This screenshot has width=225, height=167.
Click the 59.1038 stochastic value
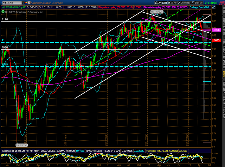pyautogui.click(x=81, y=151)
